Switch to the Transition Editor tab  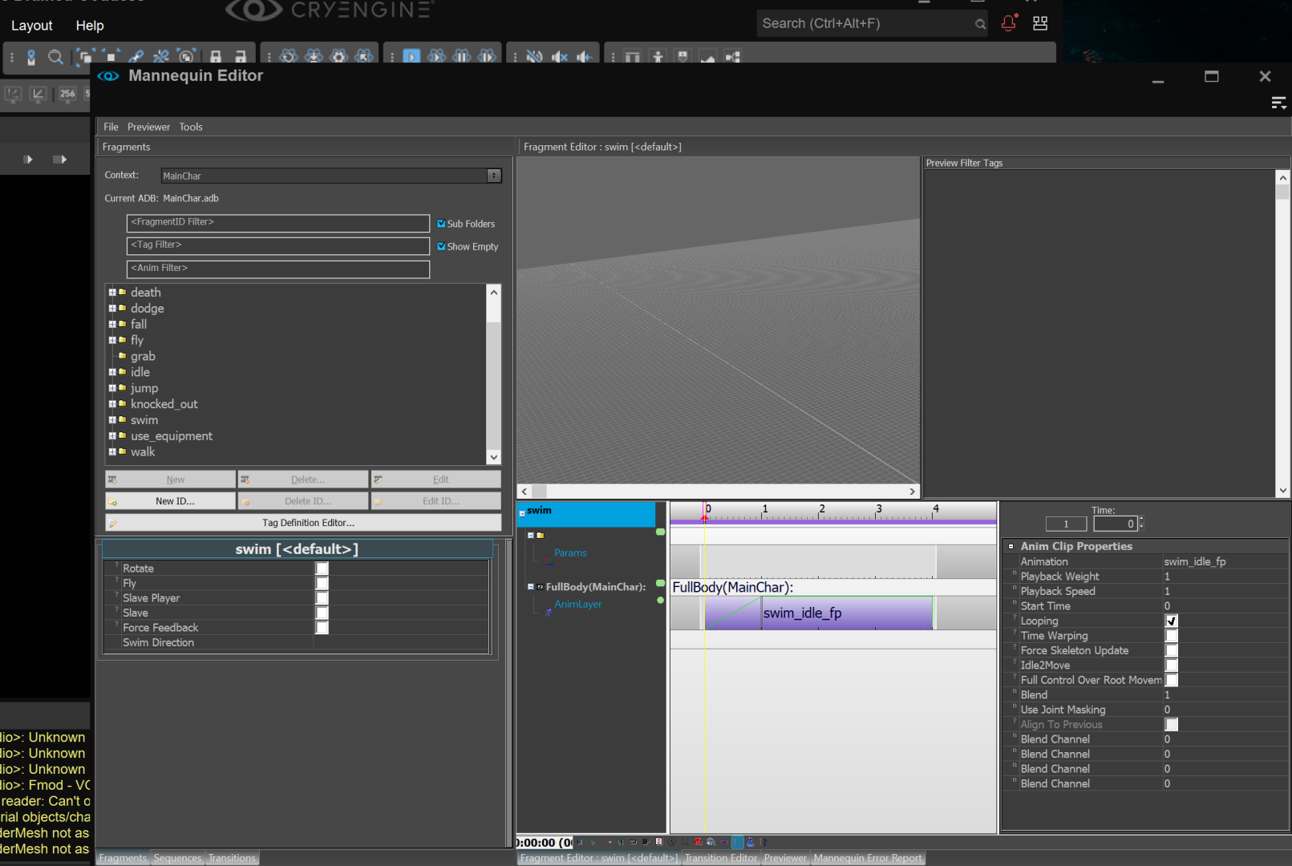[x=720, y=858]
